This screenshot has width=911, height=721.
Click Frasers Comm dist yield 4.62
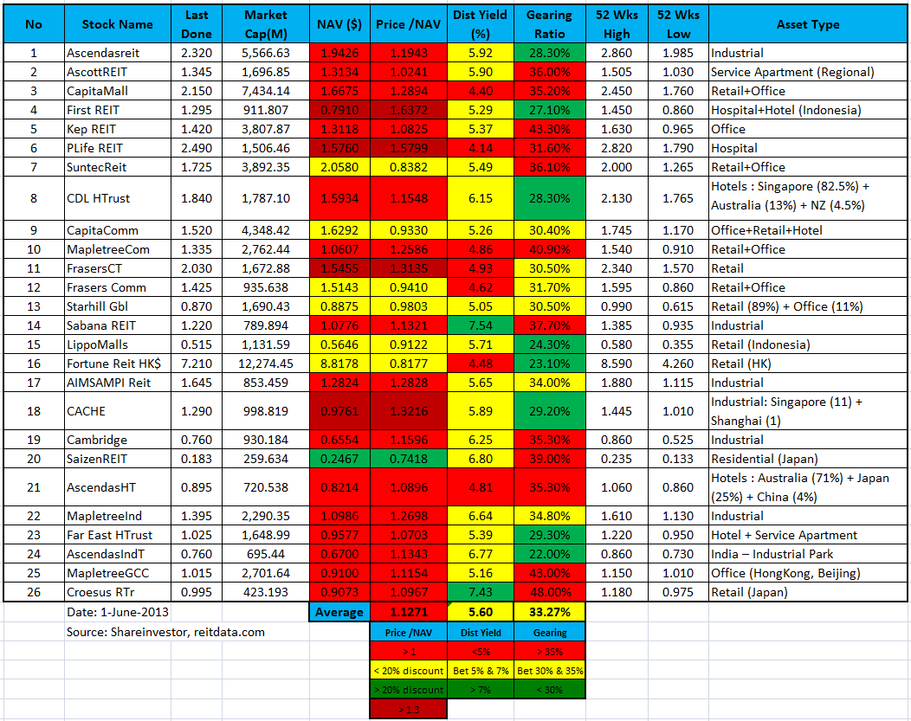coord(481,288)
